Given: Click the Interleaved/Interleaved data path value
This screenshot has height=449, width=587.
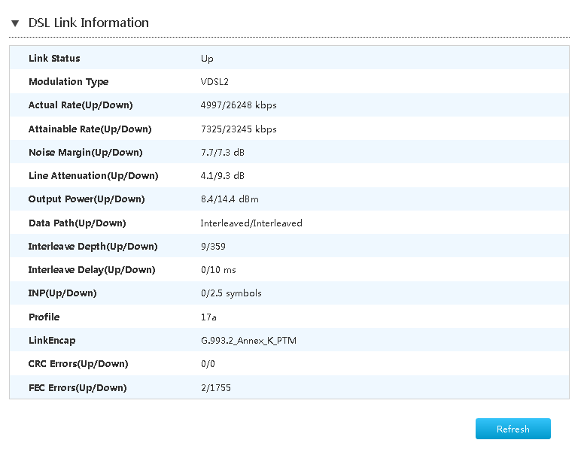Looking at the screenshot, I should (251, 223).
